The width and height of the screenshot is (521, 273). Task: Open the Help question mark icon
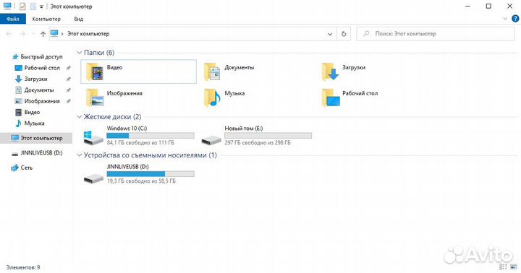[x=515, y=19]
